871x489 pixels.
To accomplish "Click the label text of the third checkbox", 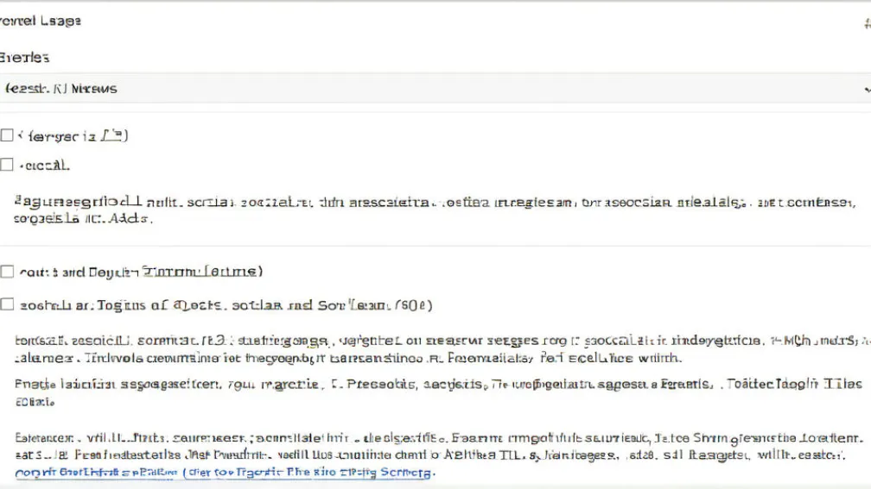I will 140,272.
